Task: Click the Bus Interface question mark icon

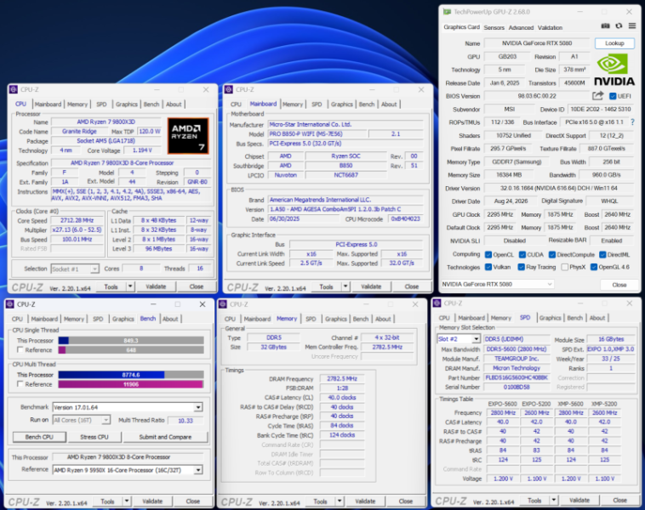Action: [x=632, y=122]
